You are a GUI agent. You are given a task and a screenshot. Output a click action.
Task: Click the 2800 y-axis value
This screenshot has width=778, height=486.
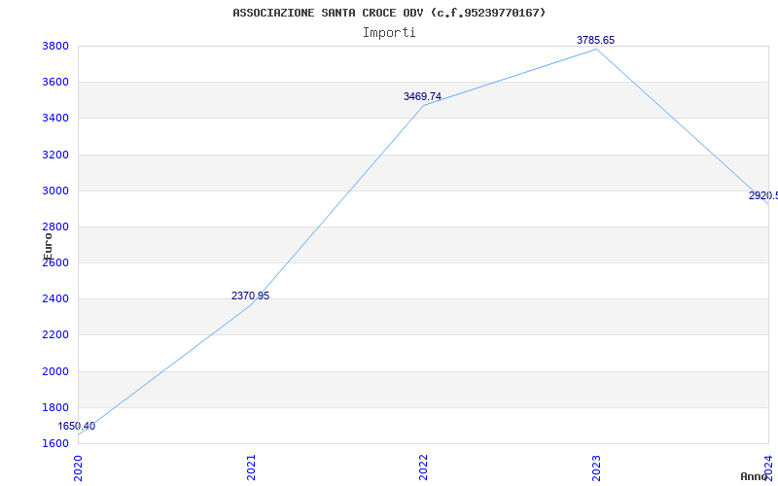[x=55, y=227]
